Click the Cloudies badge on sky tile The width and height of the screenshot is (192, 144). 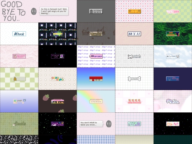pos(173,56)
